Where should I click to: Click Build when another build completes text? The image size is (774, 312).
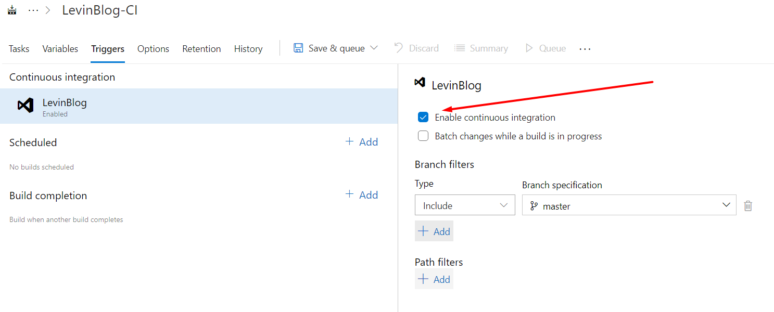click(66, 219)
